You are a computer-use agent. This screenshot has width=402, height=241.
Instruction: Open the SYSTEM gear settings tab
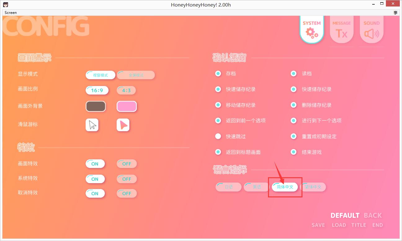[311, 29]
